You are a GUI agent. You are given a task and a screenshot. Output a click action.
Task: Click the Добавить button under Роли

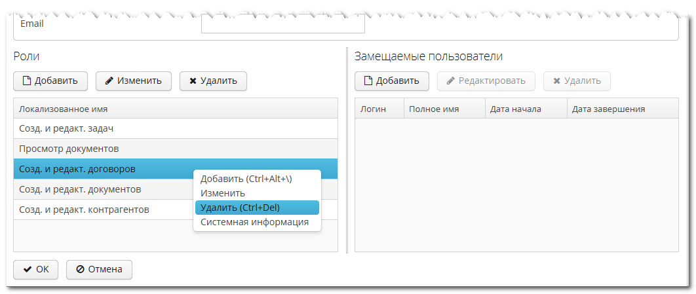[50, 81]
